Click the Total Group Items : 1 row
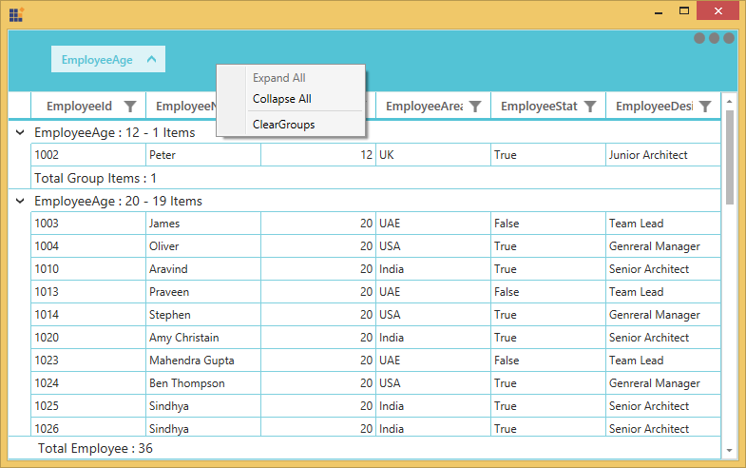Image resolution: width=746 pixels, height=468 pixels. point(376,178)
